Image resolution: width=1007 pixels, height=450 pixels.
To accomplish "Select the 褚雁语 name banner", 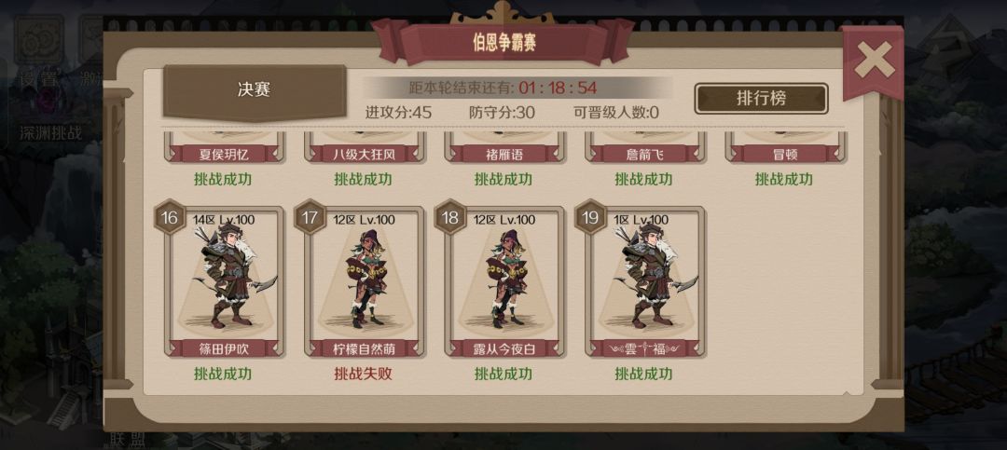I will 504,154.
